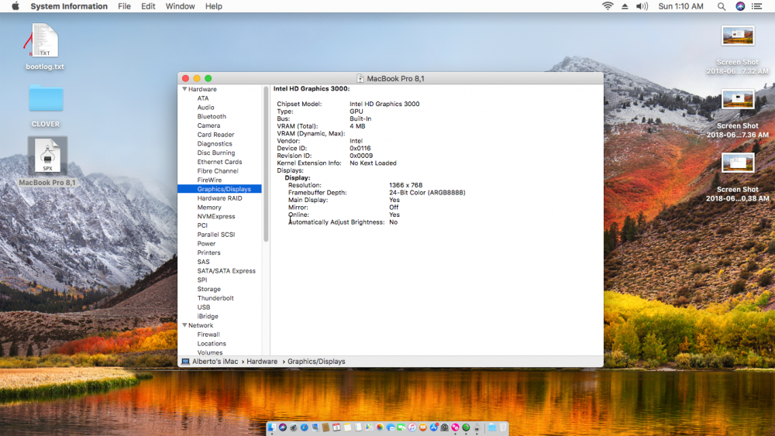Open the iTunes icon in Dock
The image size is (775, 436).
coord(412,427)
